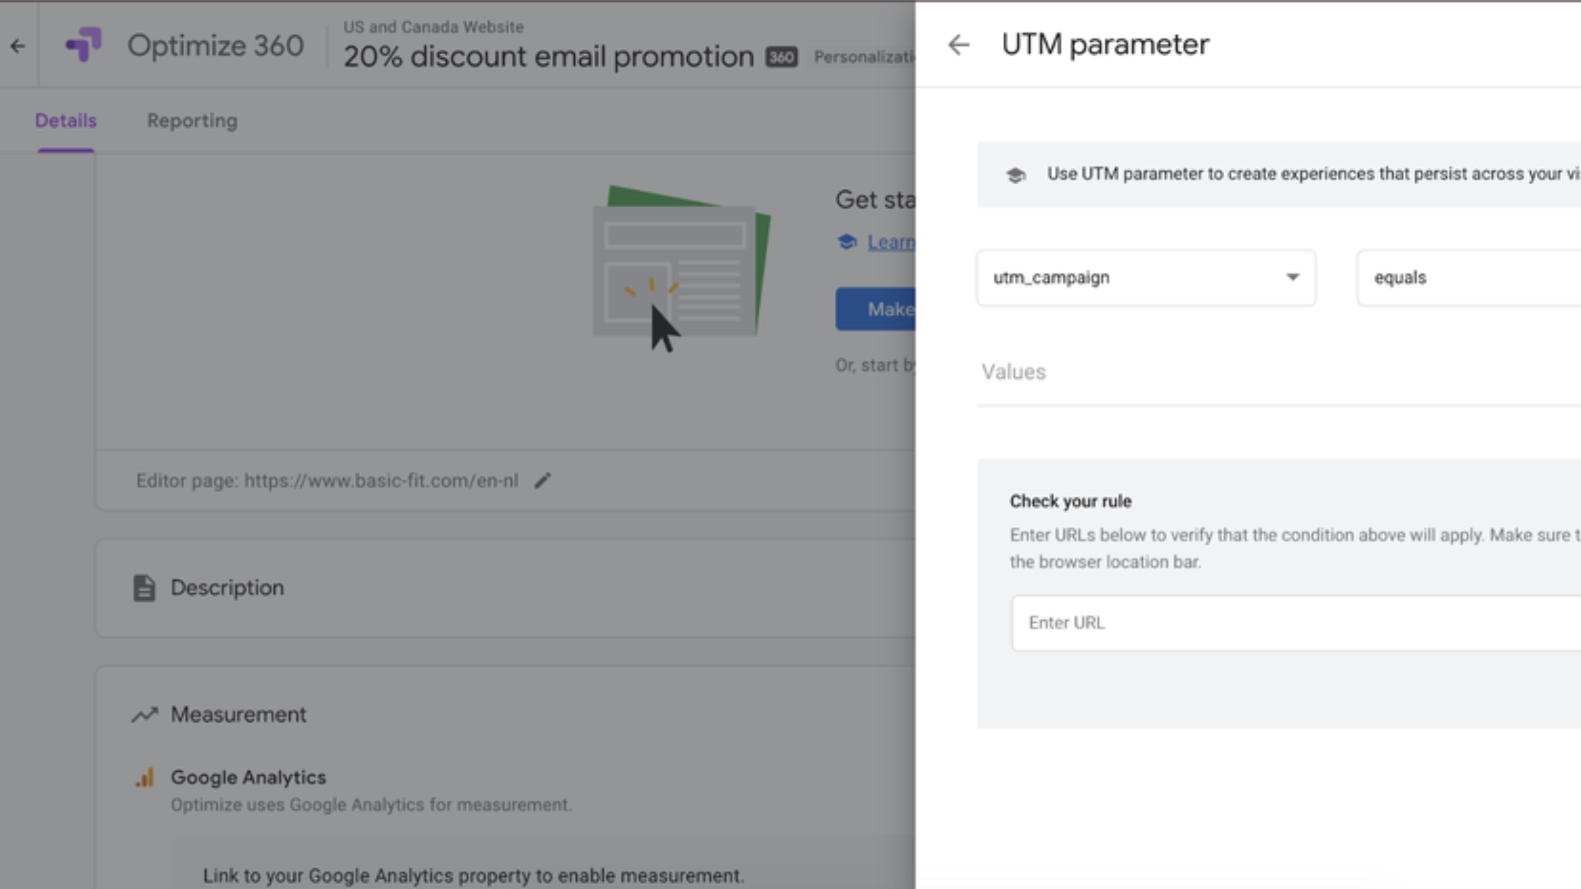Open the Learn link
The height and width of the screenshot is (889, 1581).
[890, 242]
